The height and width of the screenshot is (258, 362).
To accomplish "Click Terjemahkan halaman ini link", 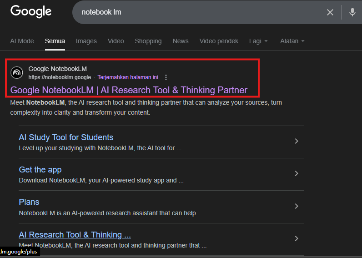I will [128, 77].
